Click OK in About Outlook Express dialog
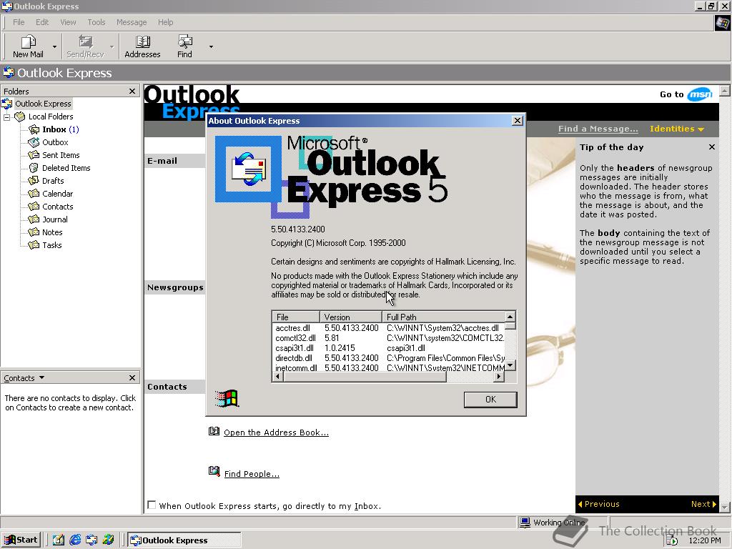 tap(490, 400)
